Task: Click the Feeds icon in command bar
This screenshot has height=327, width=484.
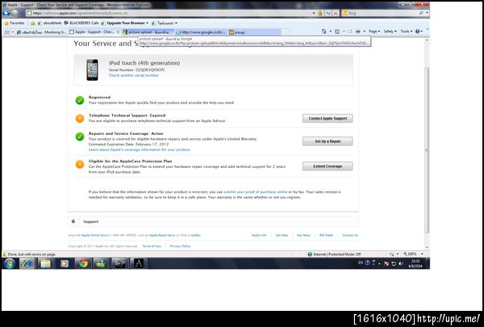Action: pos(337,31)
